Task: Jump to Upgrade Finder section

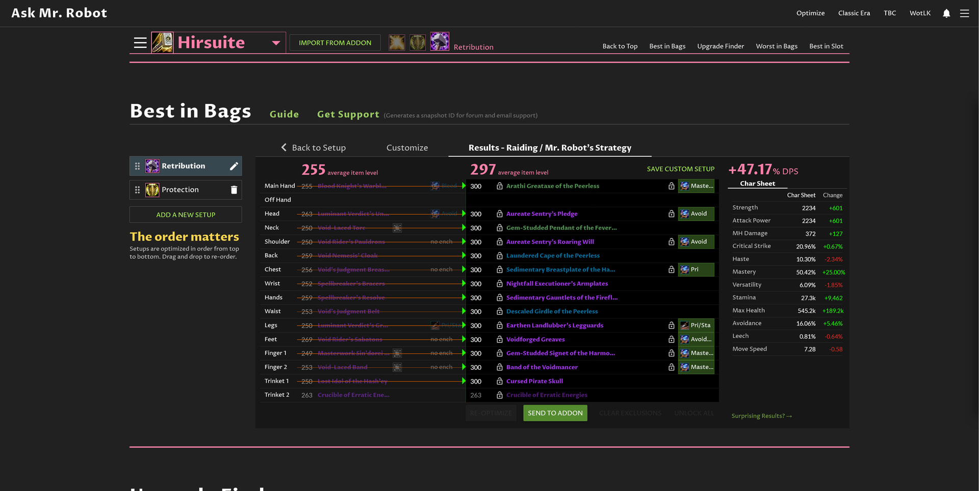Action: click(720, 46)
